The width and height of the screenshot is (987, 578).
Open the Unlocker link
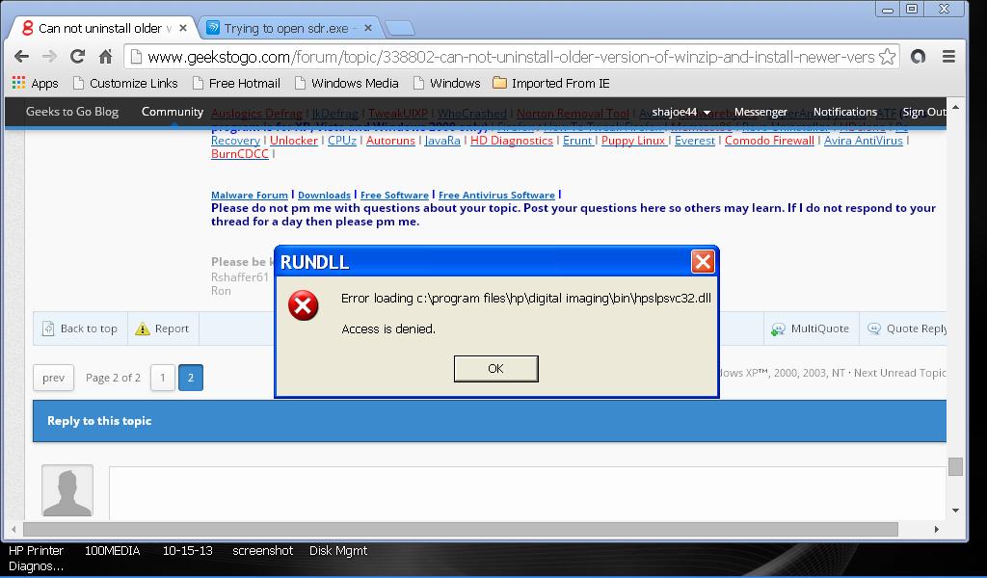pos(294,141)
